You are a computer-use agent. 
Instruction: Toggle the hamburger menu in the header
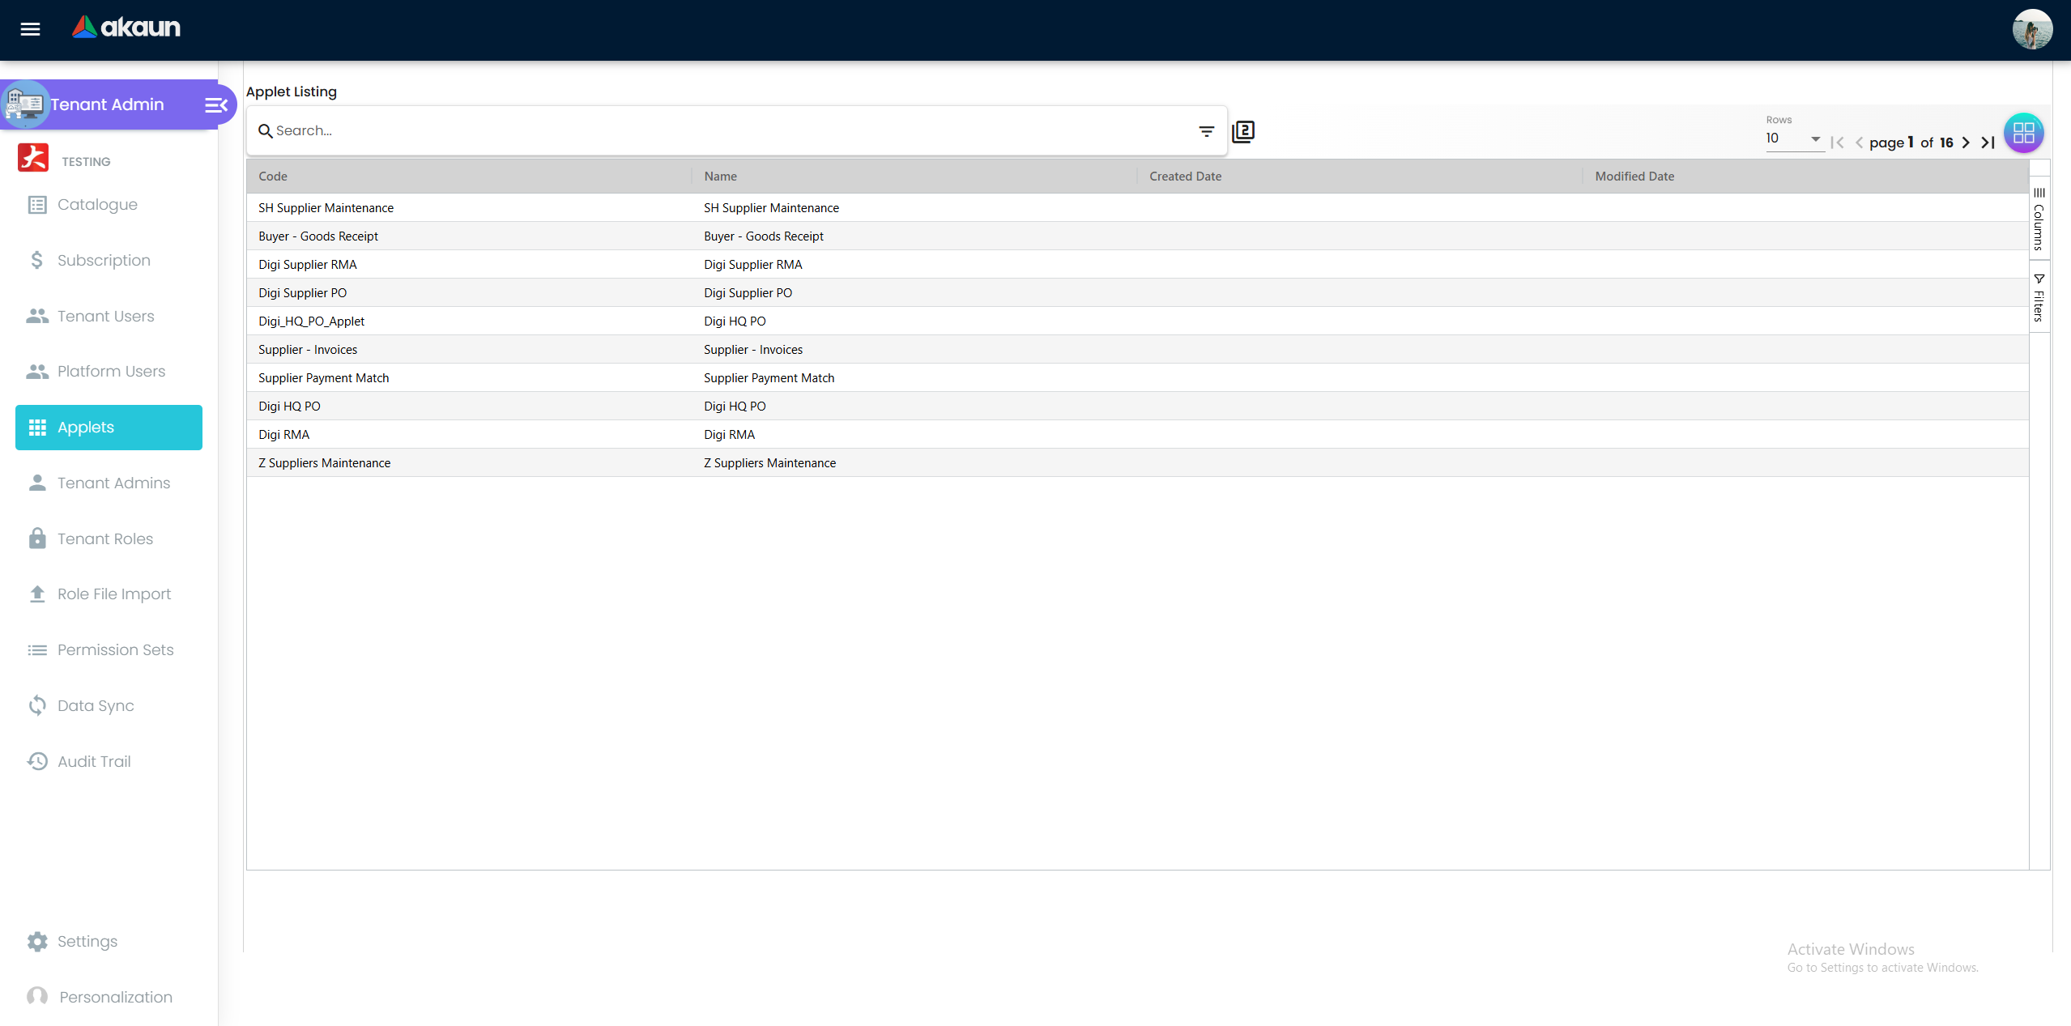pos(31,29)
